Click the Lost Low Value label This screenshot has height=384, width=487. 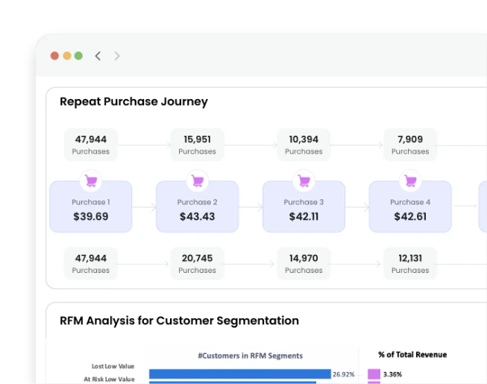(x=113, y=366)
